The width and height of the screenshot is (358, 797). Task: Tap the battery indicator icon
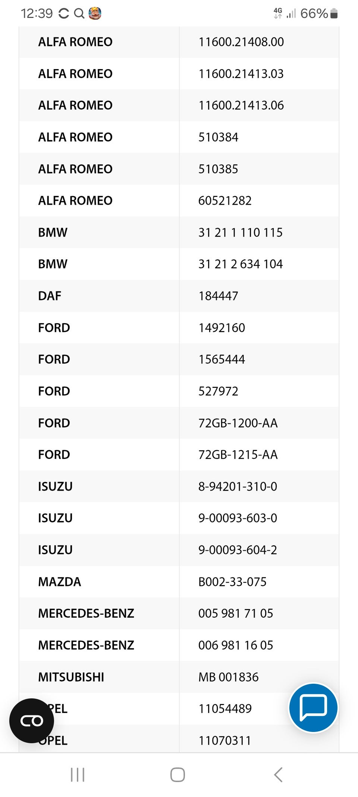point(334,13)
